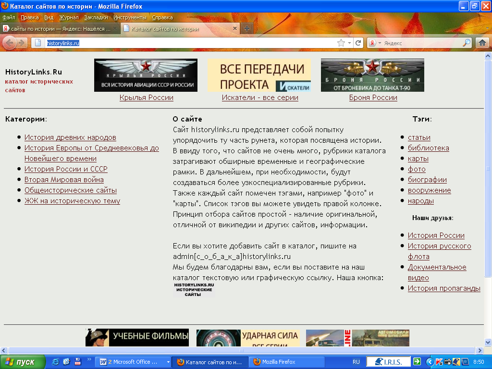492x369 pixels.
Task: Open 'Искатели - все серии' link
Action: pos(260,98)
